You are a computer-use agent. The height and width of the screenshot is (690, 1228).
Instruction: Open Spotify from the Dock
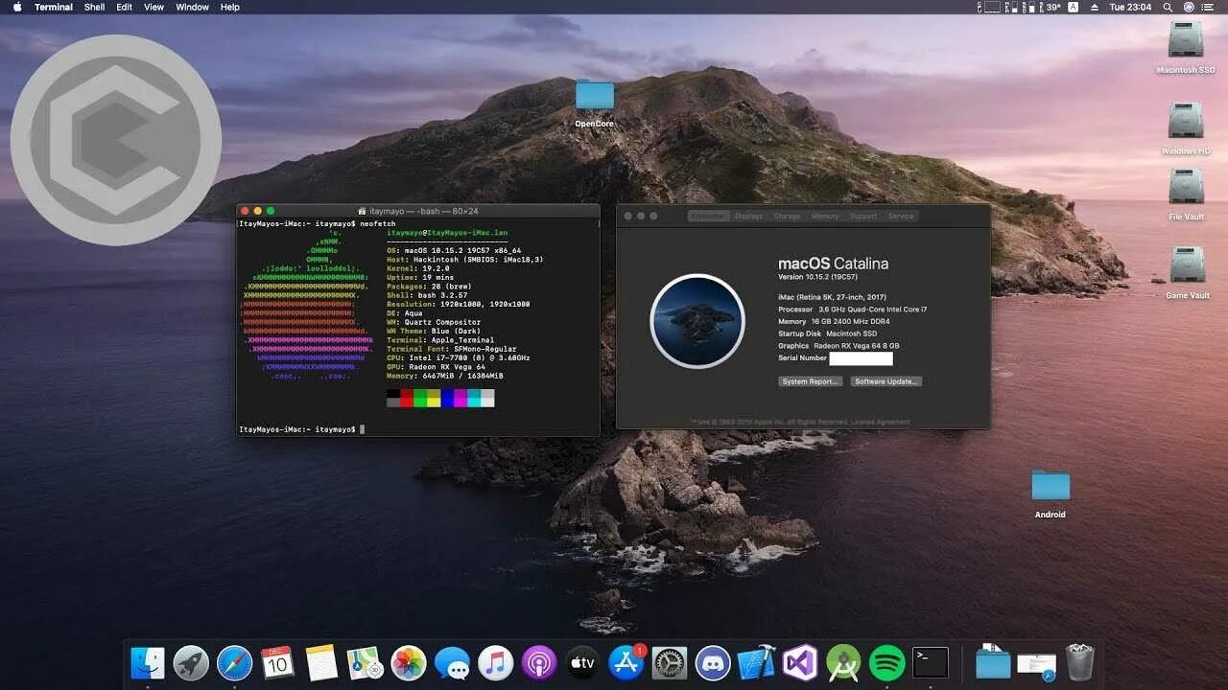887,662
